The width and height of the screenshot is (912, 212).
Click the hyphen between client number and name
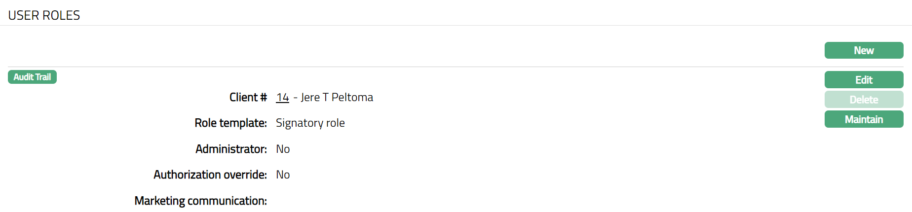tap(295, 98)
